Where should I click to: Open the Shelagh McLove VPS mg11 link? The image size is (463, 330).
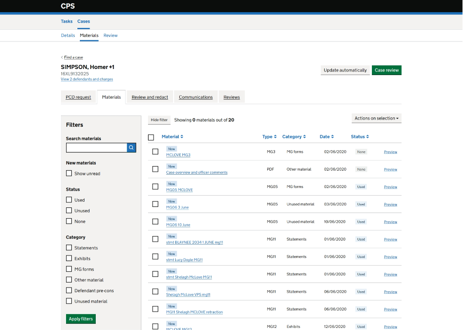point(188,295)
